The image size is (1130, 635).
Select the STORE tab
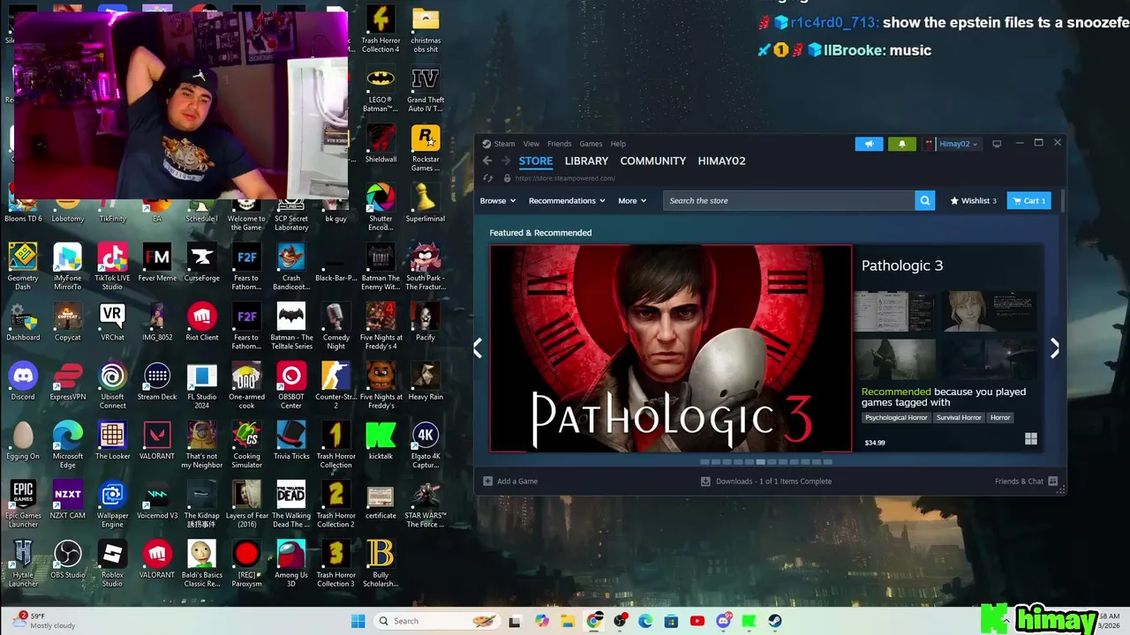pyautogui.click(x=535, y=161)
